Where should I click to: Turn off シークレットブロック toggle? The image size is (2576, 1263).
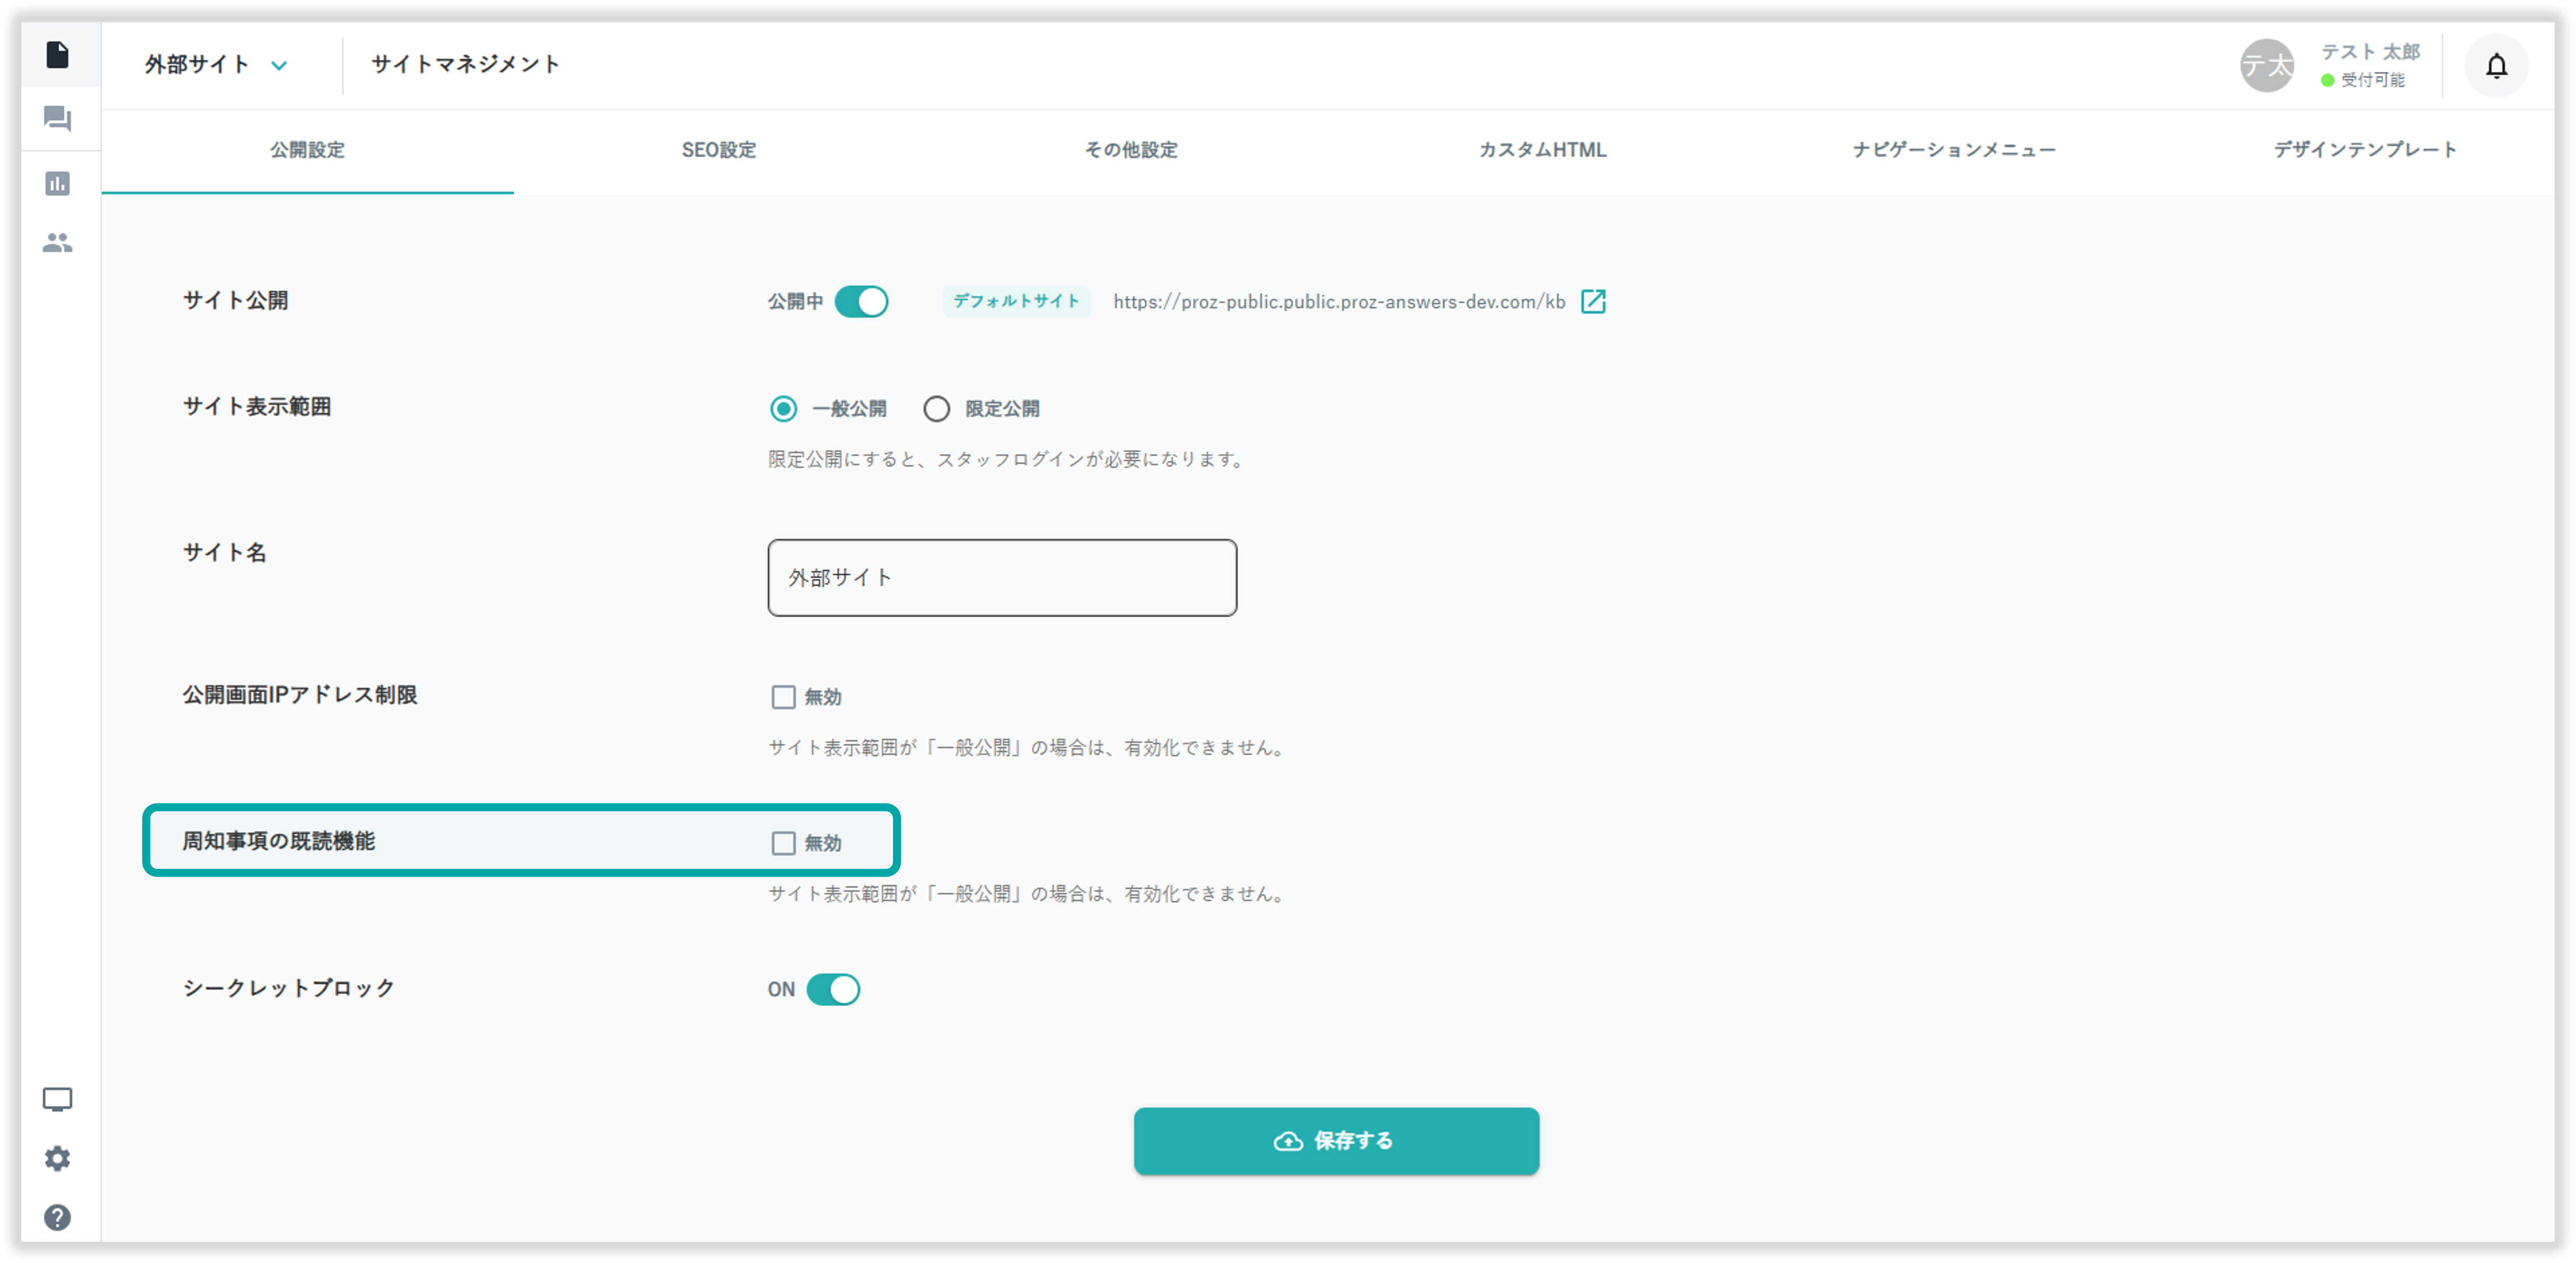tap(833, 989)
